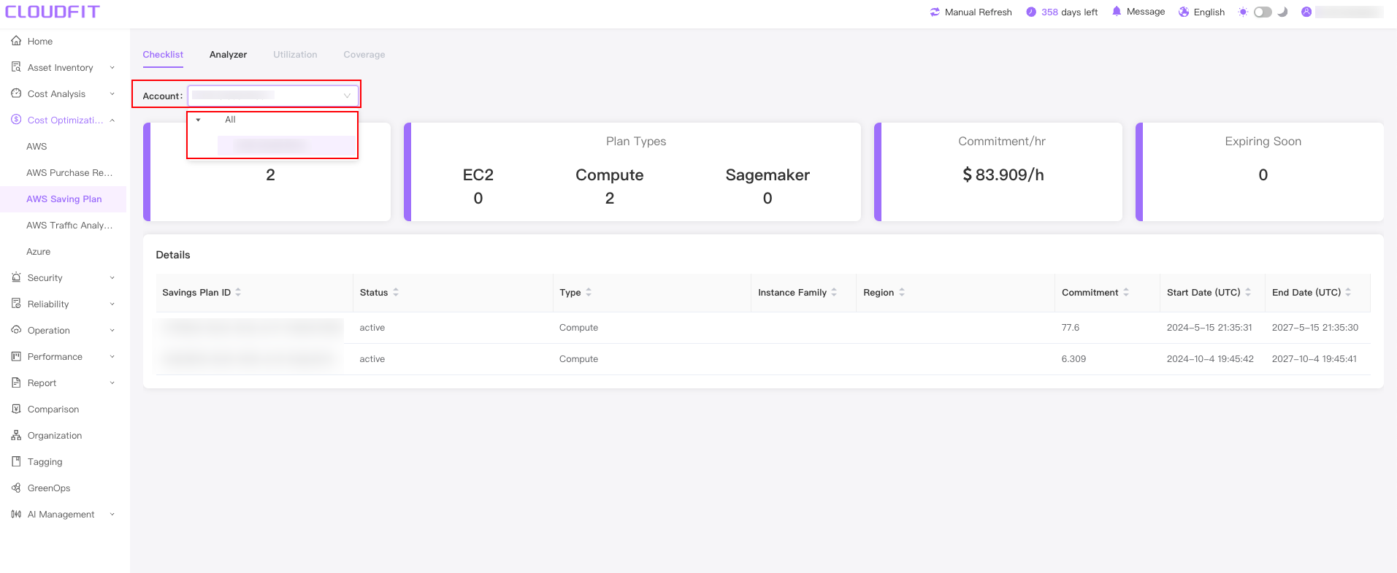This screenshot has width=1397, height=573.
Task: Open the Message notifications link
Action: tap(1138, 12)
